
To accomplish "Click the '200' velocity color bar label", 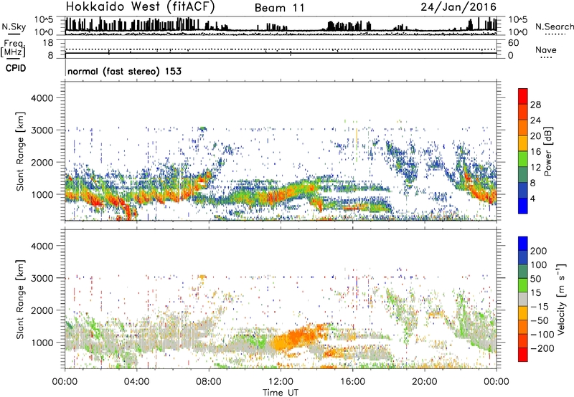I will tap(539, 251).
